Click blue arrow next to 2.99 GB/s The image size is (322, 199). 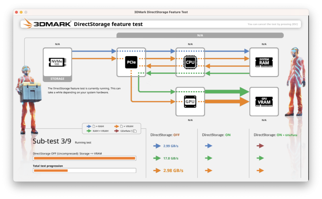157,146
